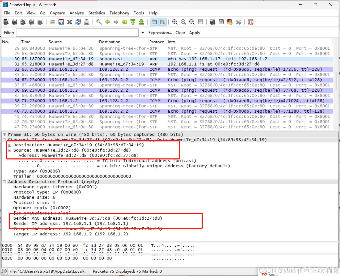Open the Capture menu
Viewport: 340px width, 276px height.
[58, 13]
